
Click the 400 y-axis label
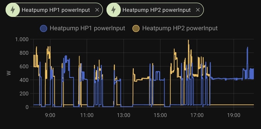tap(24, 80)
